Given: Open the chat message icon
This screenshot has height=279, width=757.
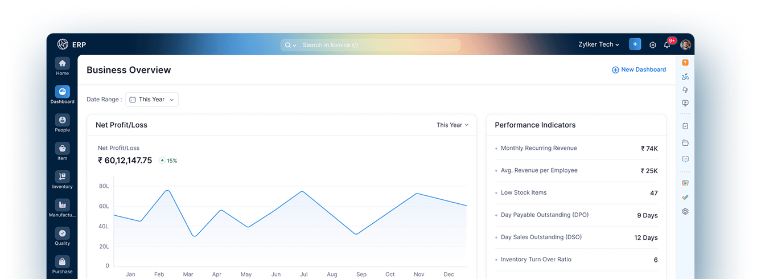Looking at the screenshot, I should coord(685,159).
